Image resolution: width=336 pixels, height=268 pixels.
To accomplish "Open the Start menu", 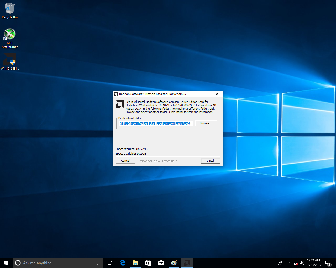I will (x=6, y=263).
